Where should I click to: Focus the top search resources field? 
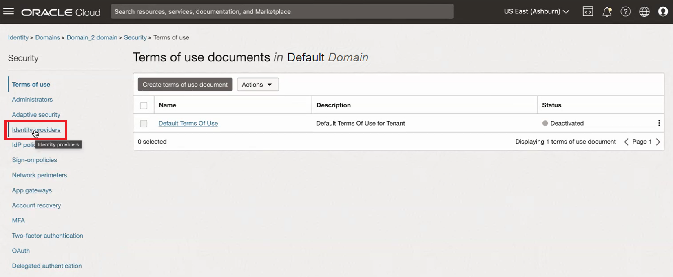click(x=282, y=11)
